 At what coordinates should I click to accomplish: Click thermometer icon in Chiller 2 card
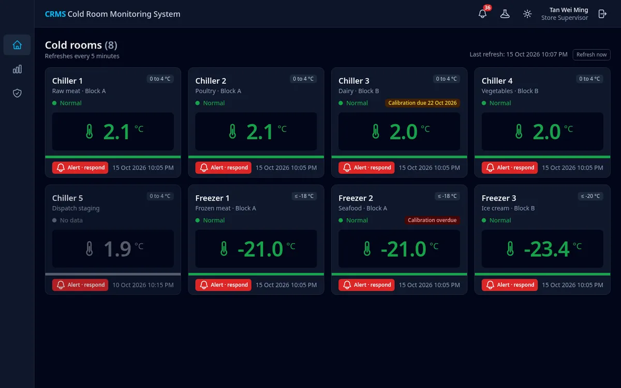[233, 132]
